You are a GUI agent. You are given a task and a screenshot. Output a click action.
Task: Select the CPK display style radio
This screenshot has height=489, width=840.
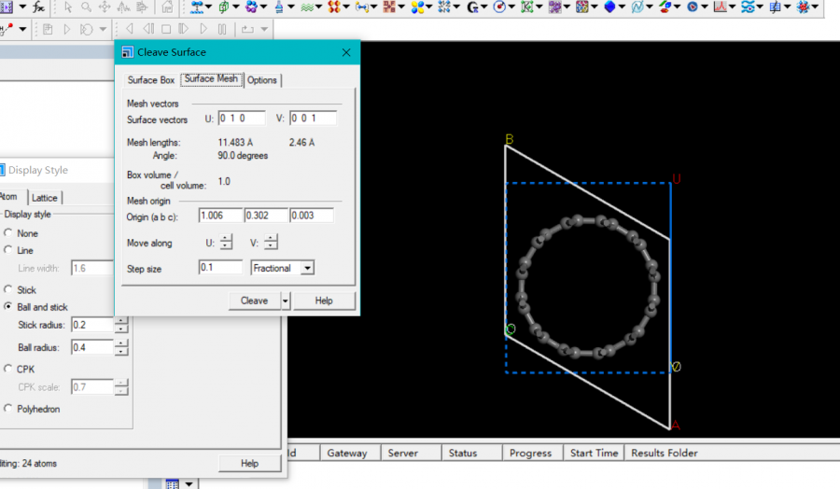pos(8,369)
